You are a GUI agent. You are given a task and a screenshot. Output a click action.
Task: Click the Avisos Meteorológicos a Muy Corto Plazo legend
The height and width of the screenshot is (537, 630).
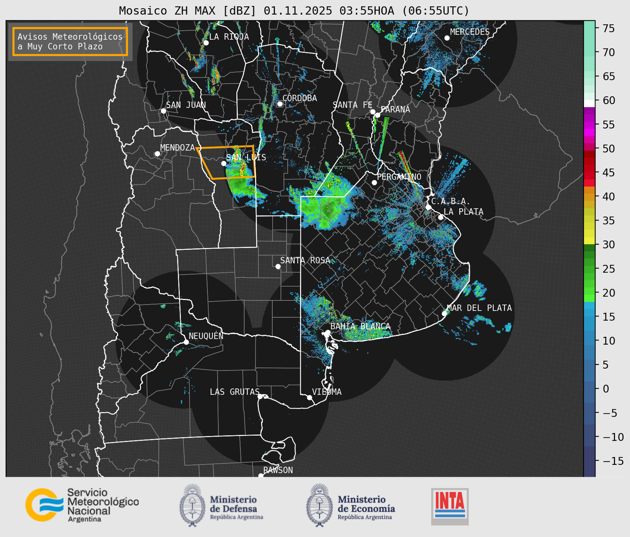[x=70, y=41]
